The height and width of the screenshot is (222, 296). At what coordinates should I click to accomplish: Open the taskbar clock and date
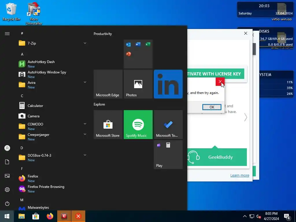coord(271,216)
